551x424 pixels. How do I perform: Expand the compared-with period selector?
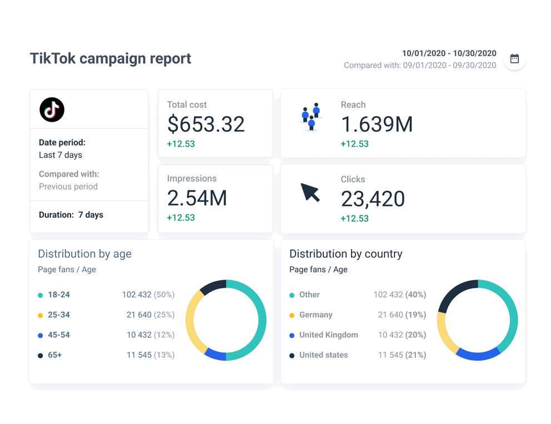[419, 65]
